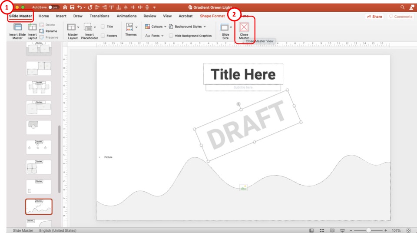Click the Align Right quick access icon

click(105, 7)
